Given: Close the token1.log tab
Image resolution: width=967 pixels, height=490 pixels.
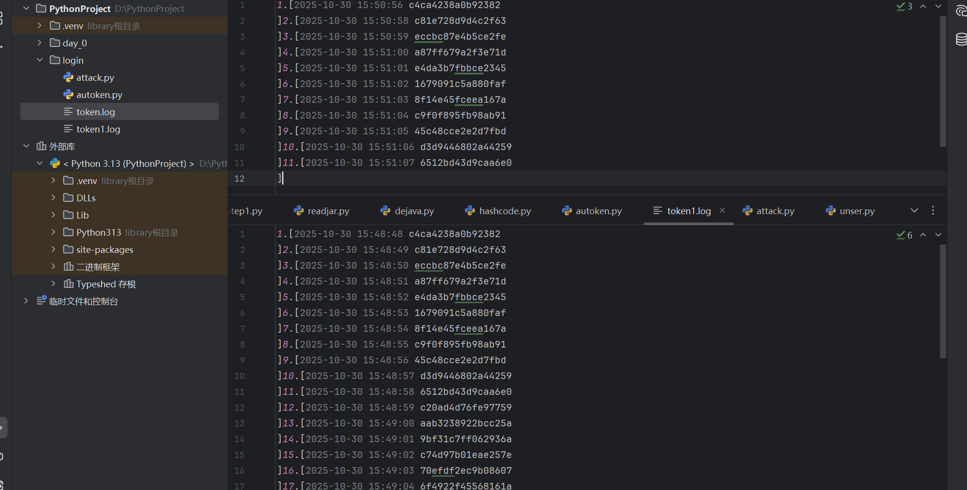Looking at the screenshot, I should pos(722,210).
